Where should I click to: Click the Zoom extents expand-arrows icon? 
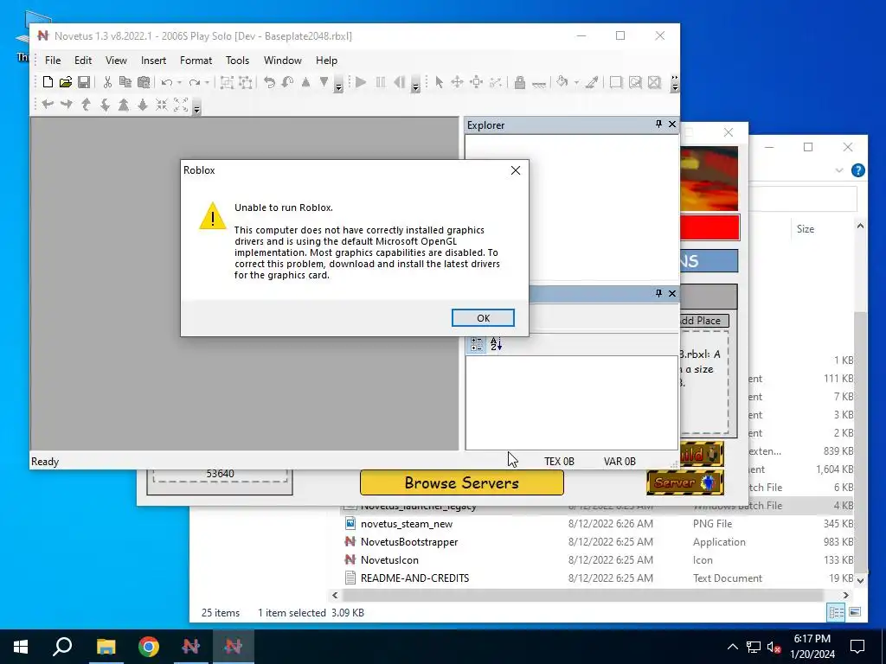[x=181, y=105]
